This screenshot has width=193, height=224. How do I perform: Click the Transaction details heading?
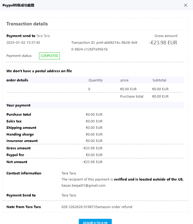coord(27,24)
